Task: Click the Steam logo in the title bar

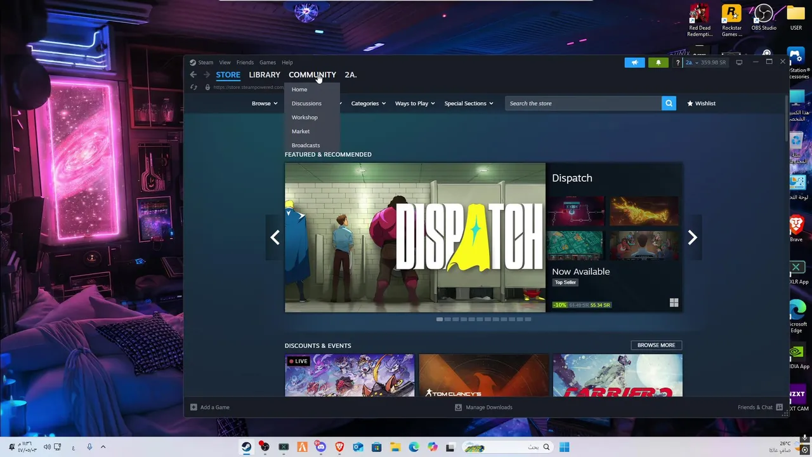Action: point(192,62)
